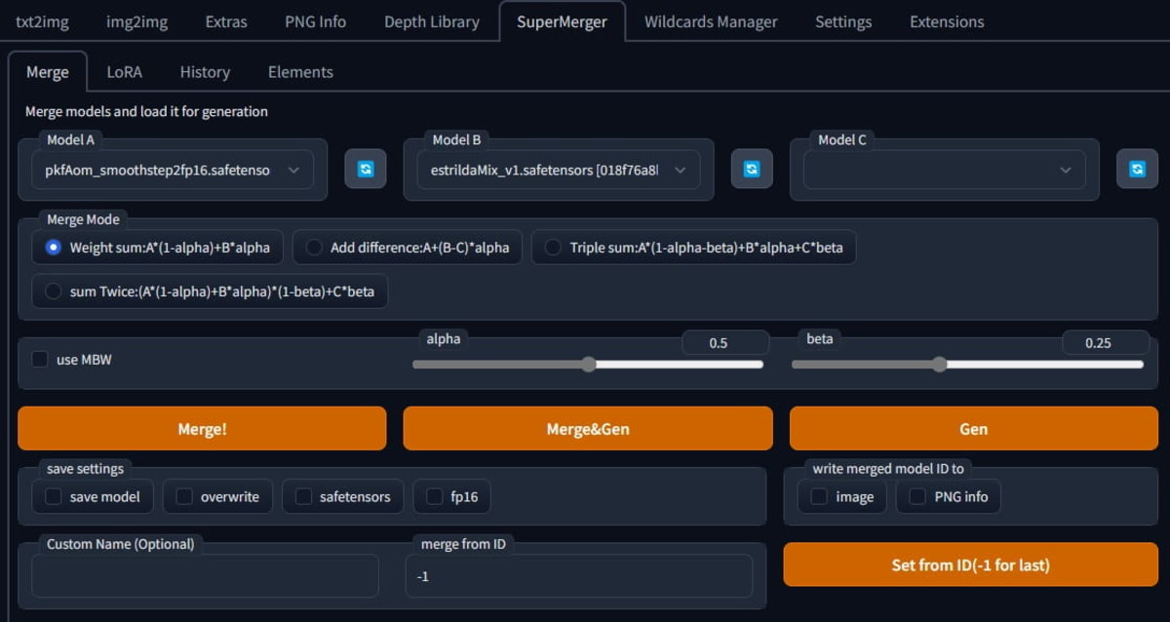Check write model ID to image
1170x622 pixels.
(842, 497)
